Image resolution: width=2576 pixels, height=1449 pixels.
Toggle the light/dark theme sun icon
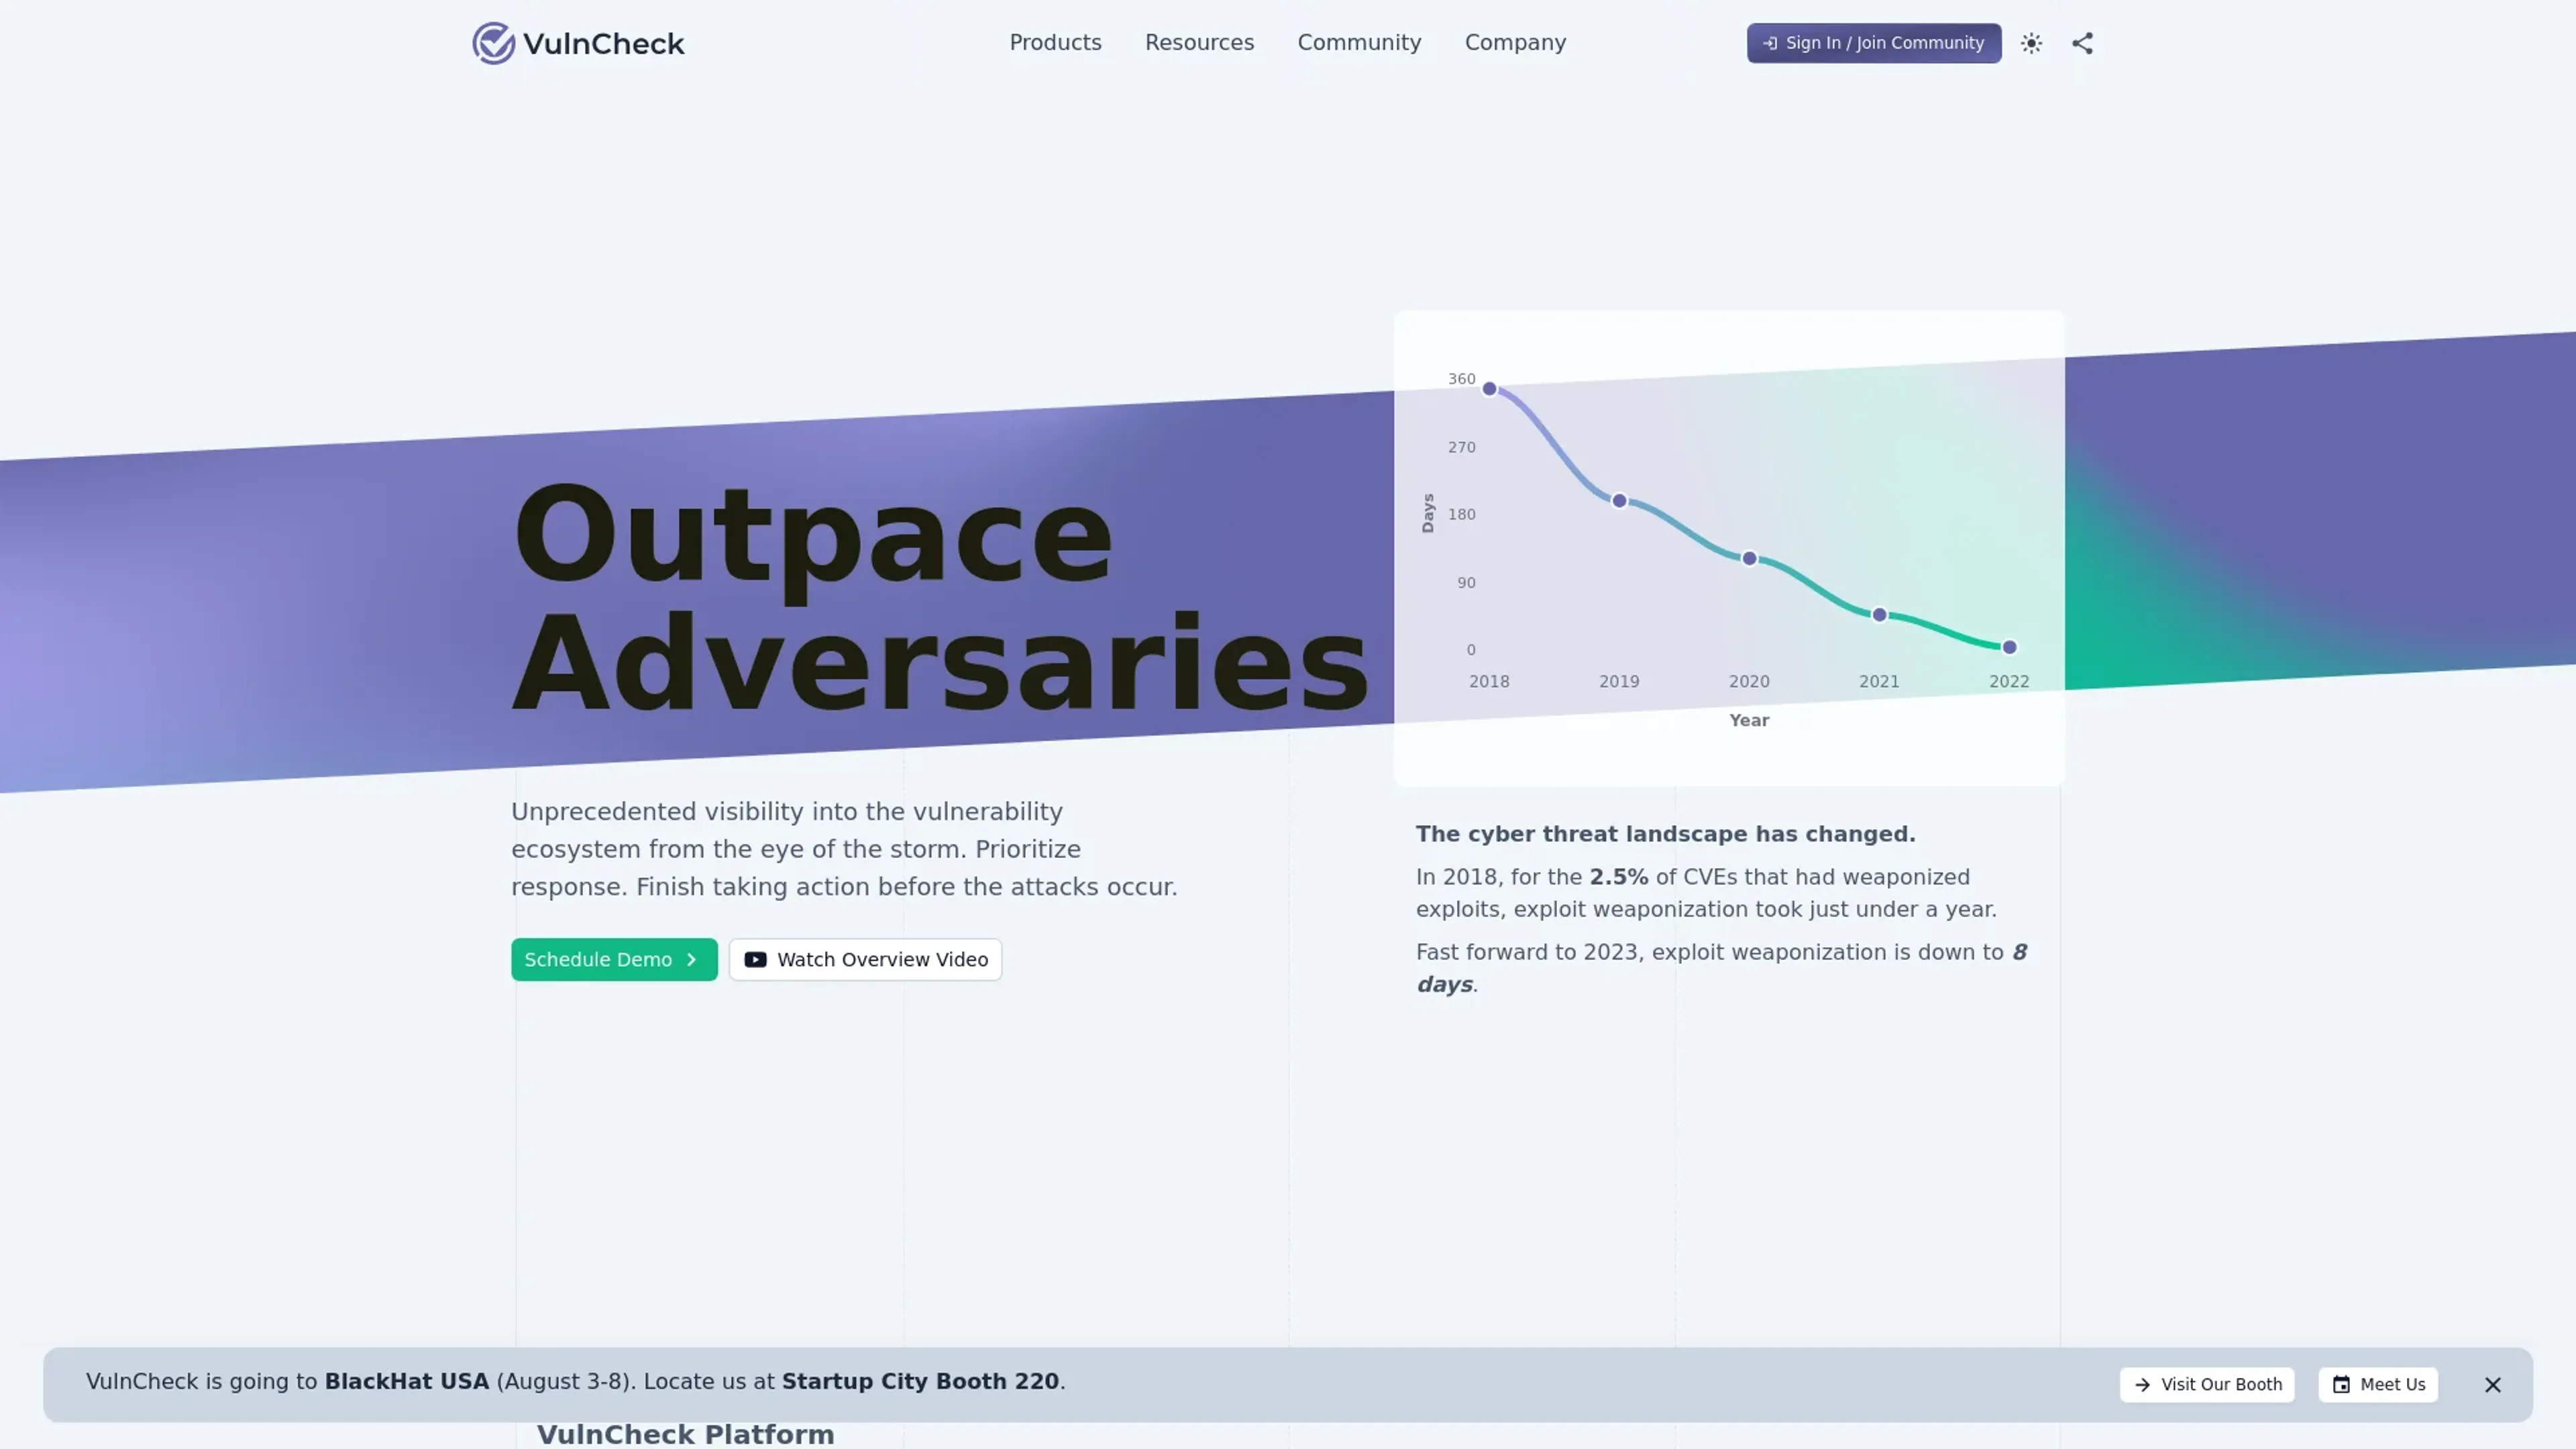(x=2031, y=43)
